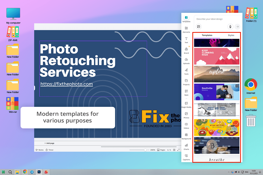
Task: Open the Pages view button
Action: click(161, 150)
